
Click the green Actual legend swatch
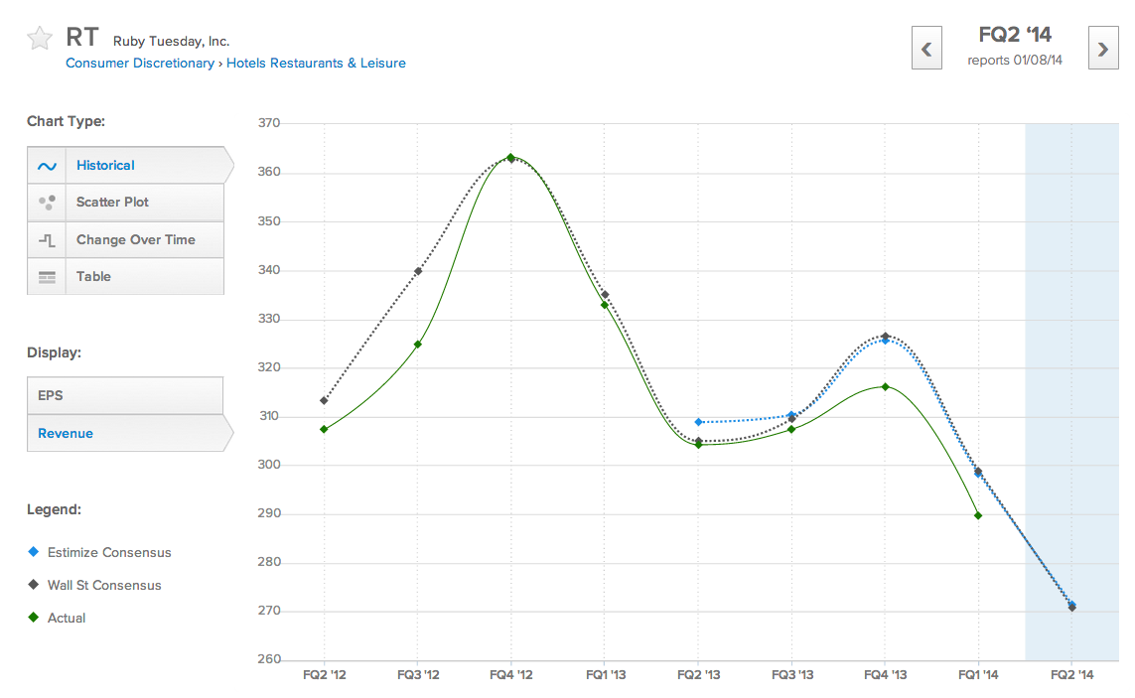(34, 617)
